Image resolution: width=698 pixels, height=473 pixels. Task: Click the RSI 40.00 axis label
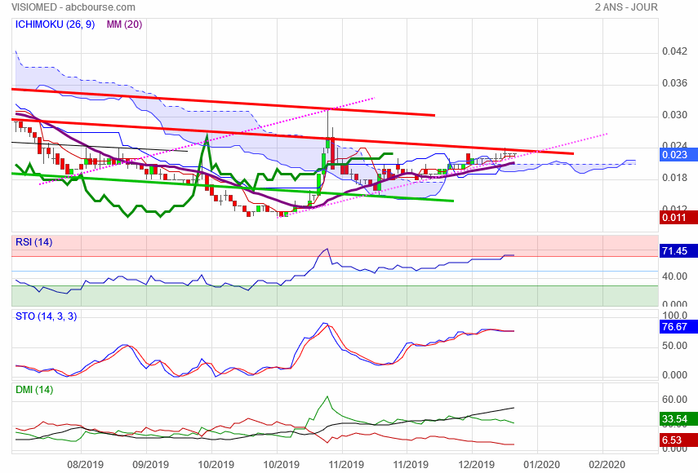[x=674, y=276]
